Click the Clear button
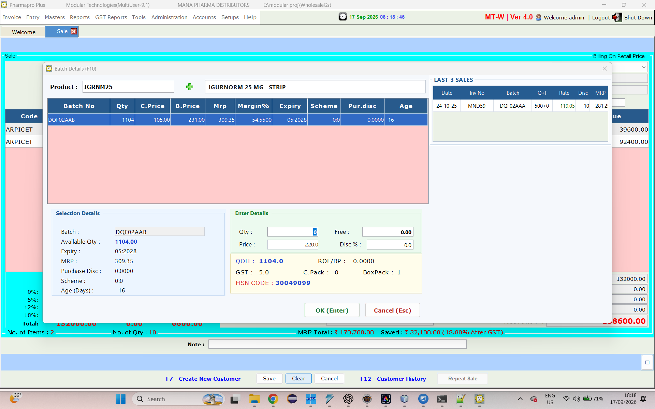Screen dimensions: 655x409 [299, 379]
